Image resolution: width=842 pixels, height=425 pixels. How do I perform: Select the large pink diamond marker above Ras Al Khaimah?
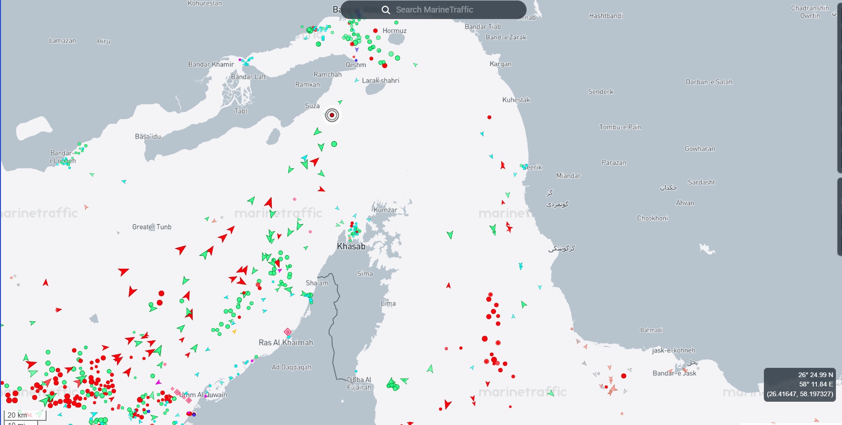[x=287, y=332]
